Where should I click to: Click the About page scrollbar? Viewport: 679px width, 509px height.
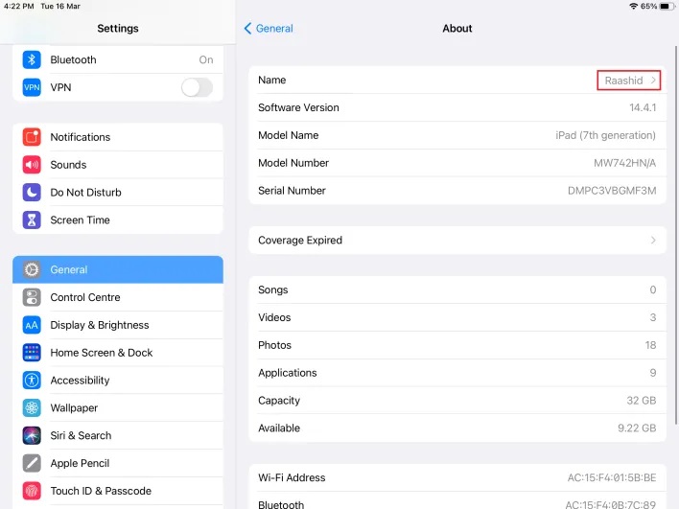click(x=676, y=235)
